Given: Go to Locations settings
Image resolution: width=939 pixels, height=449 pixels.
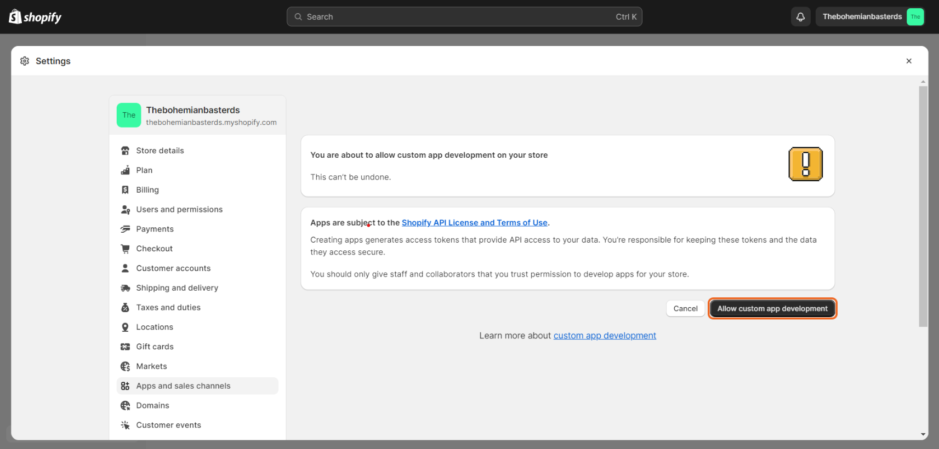Looking at the screenshot, I should pyautogui.click(x=197, y=327).
